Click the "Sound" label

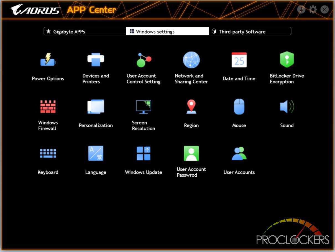pyautogui.click(x=287, y=126)
